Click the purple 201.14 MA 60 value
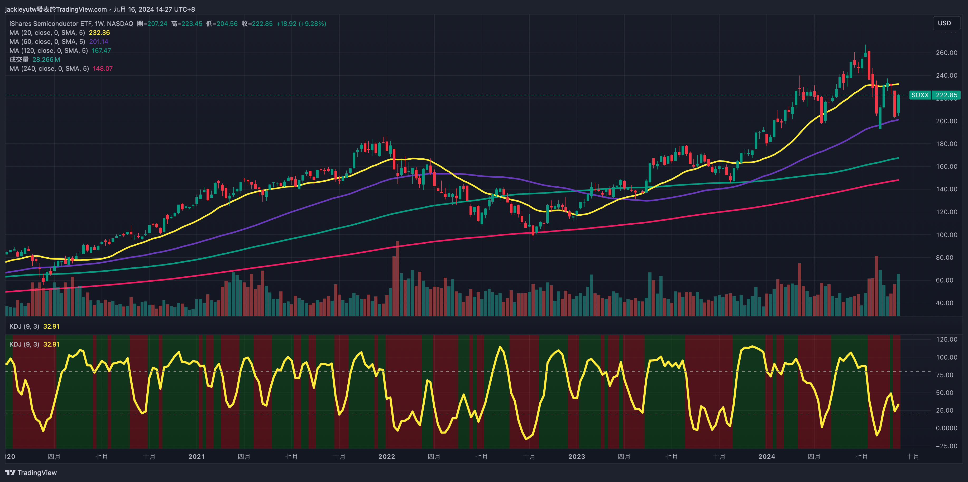Viewport: 968px width, 482px height. 98,42
